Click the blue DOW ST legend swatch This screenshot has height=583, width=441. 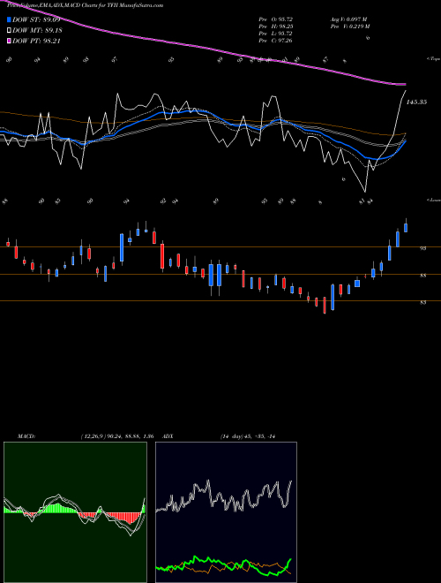tap(9, 19)
